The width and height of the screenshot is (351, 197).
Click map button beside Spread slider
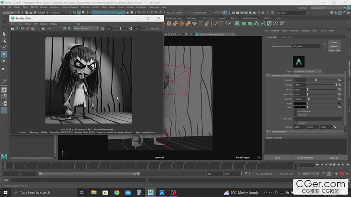click(x=339, y=85)
